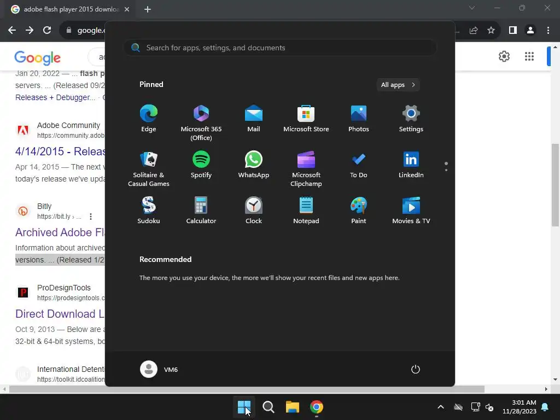Open taskbar Search

coord(268,407)
